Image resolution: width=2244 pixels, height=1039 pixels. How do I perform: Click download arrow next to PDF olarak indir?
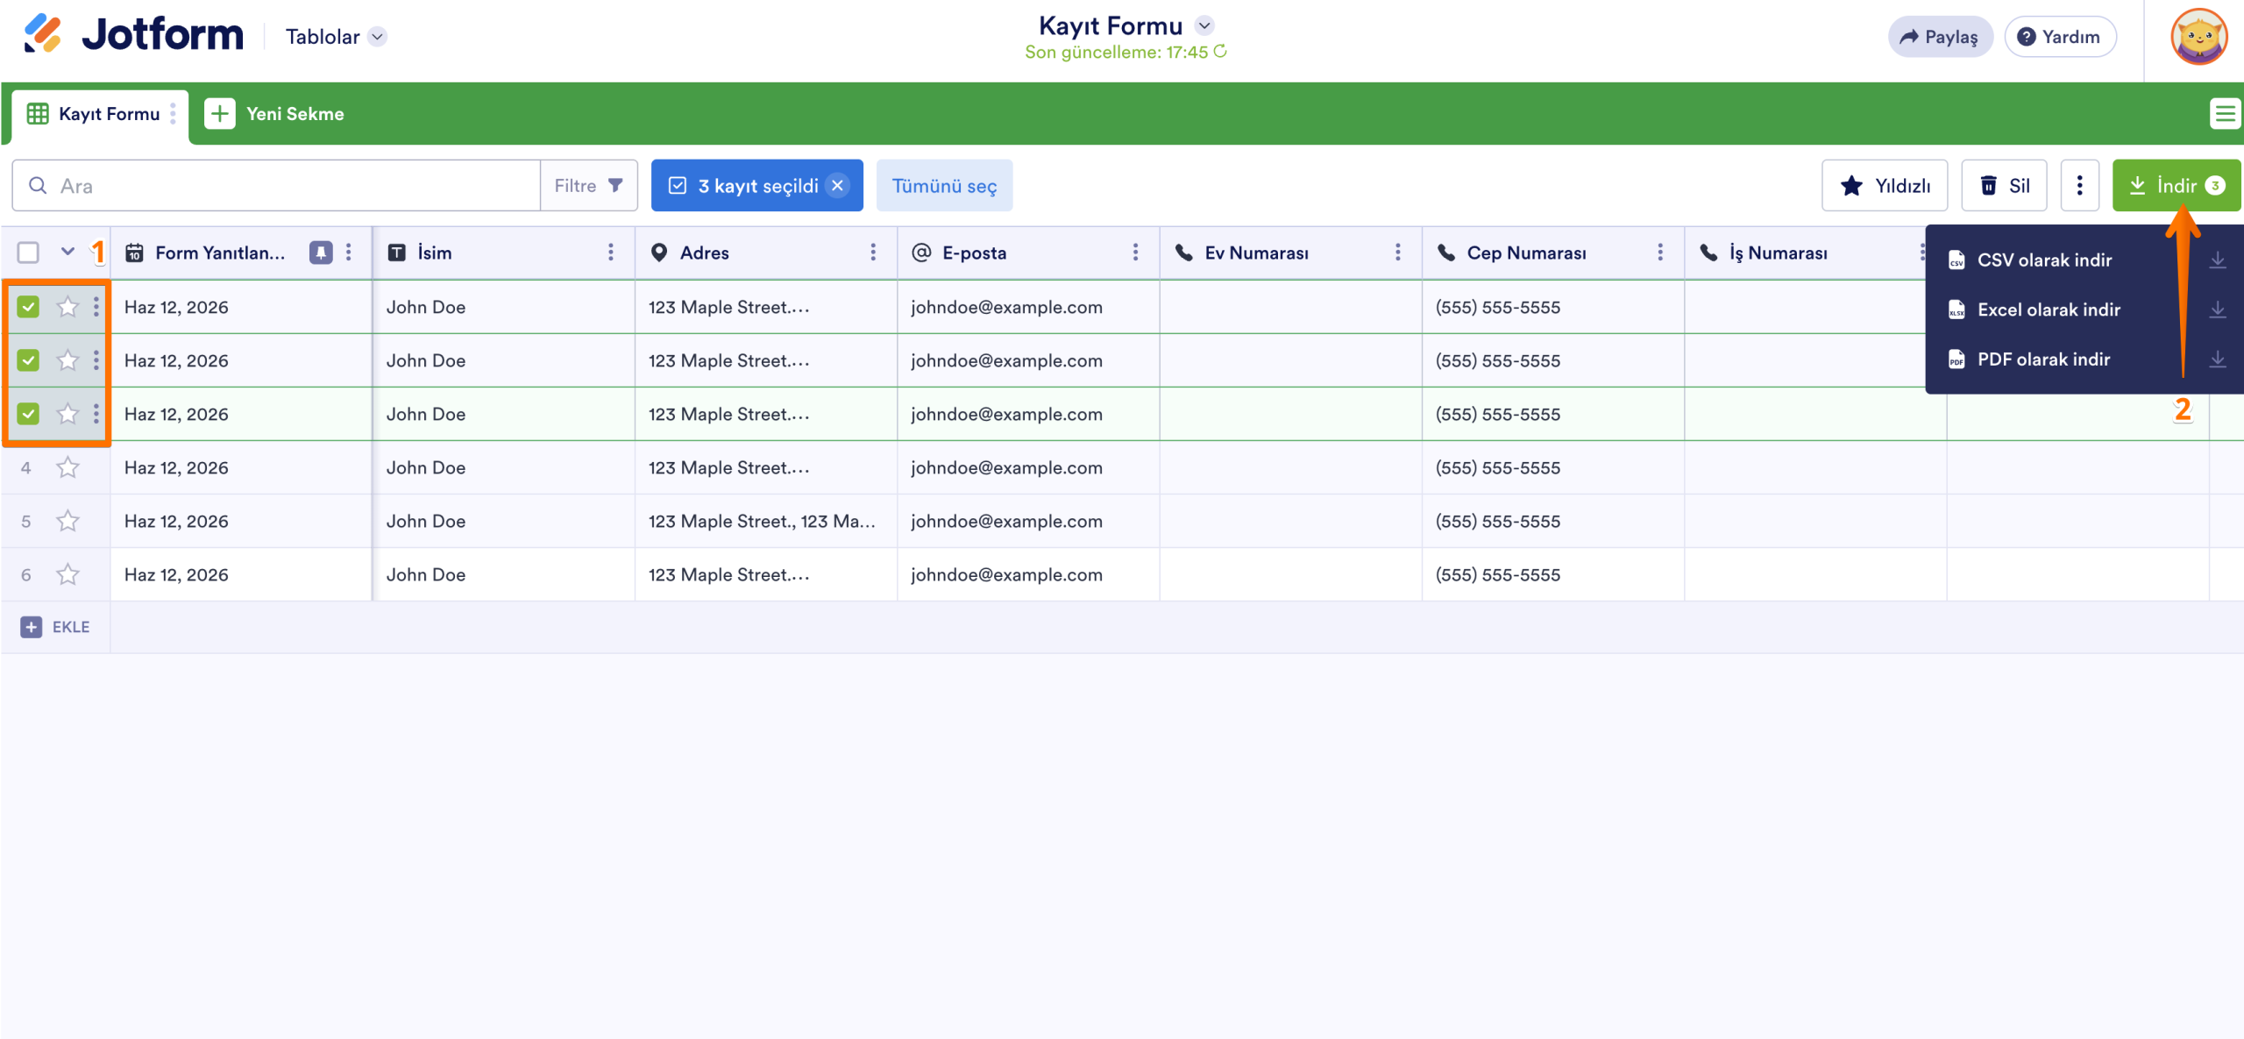(x=2218, y=359)
